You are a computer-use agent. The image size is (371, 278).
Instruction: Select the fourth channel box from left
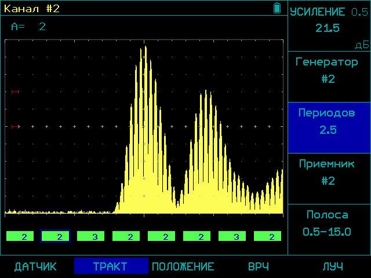(126, 236)
